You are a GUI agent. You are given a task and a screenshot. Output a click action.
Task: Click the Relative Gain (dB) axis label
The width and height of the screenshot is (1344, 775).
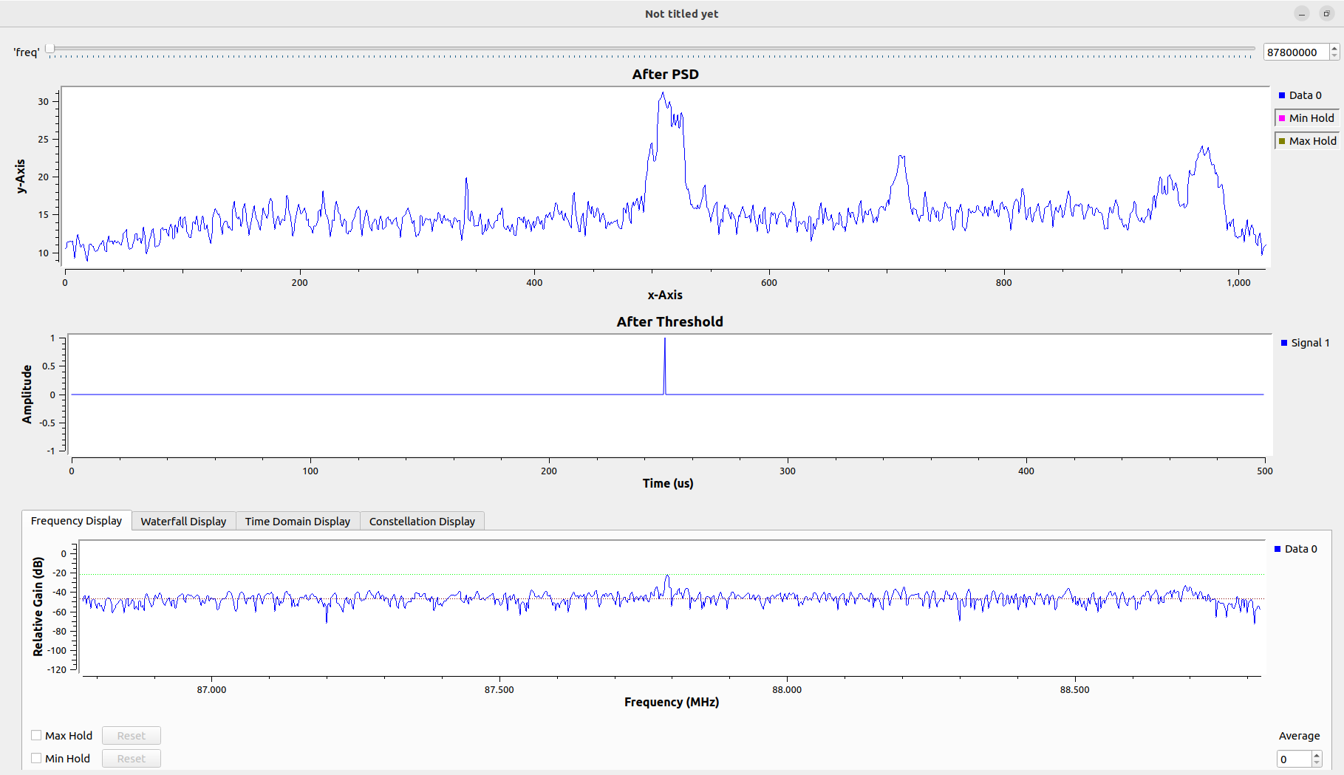[x=38, y=607]
